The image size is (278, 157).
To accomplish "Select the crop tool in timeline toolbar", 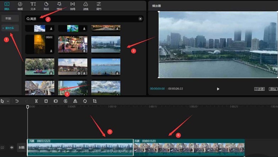I will pyautogui.click(x=95, y=101).
